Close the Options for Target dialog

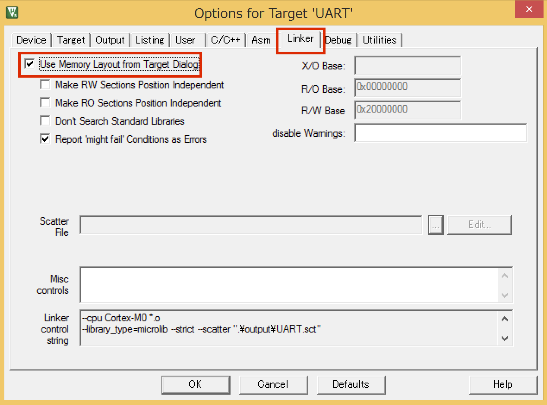528,10
